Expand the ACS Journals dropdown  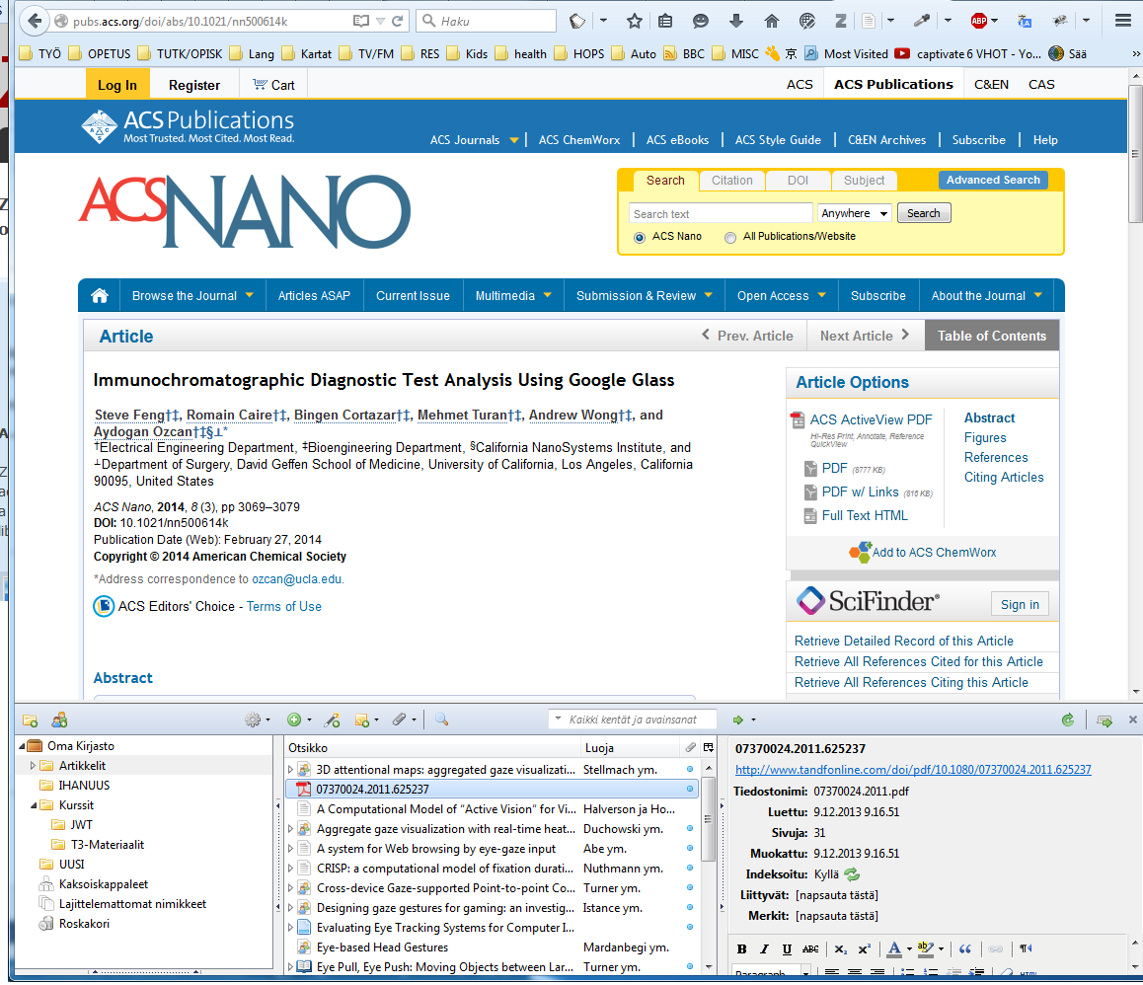click(x=514, y=140)
